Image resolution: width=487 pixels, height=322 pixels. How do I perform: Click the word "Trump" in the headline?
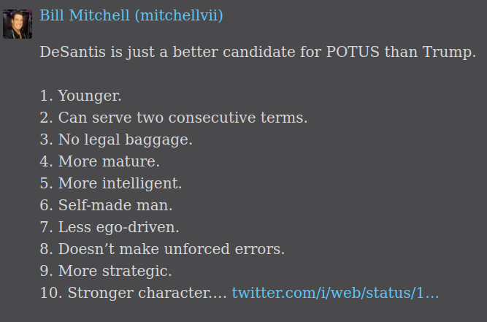pos(453,53)
